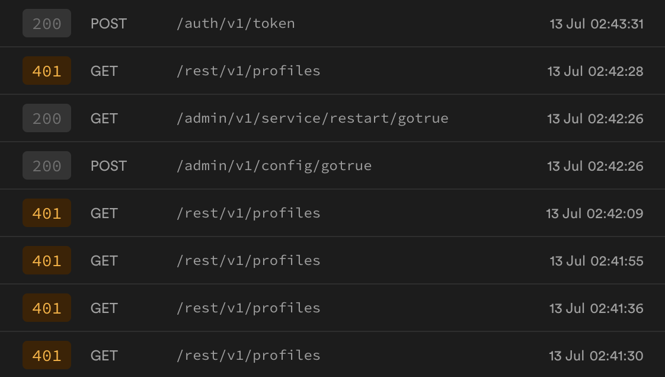Click the 200 badge for the gotrue restart request
This screenshot has width=665, height=377.
tap(46, 118)
